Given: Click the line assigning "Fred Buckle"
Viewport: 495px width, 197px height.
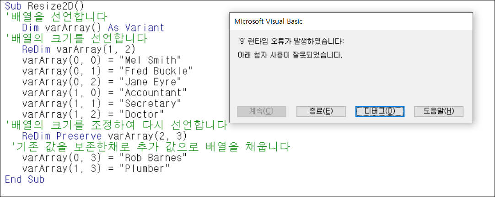Looking at the screenshot, I should (107, 71).
